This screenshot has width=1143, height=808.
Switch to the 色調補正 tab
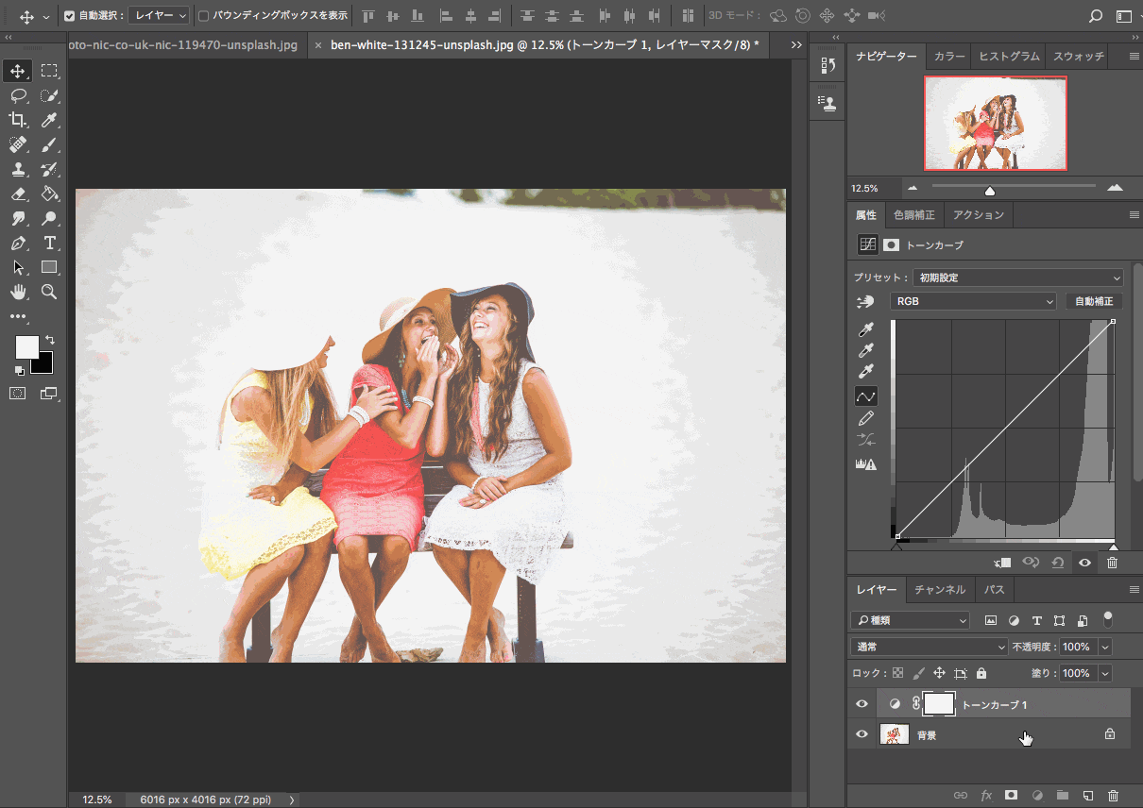[913, 215]
